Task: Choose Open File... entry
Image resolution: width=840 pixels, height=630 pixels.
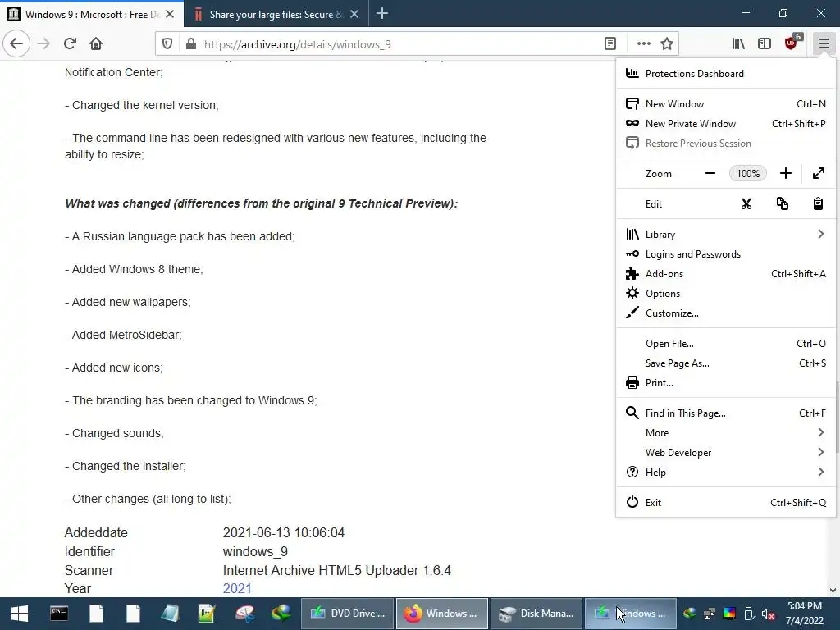Action: [726, 344]
